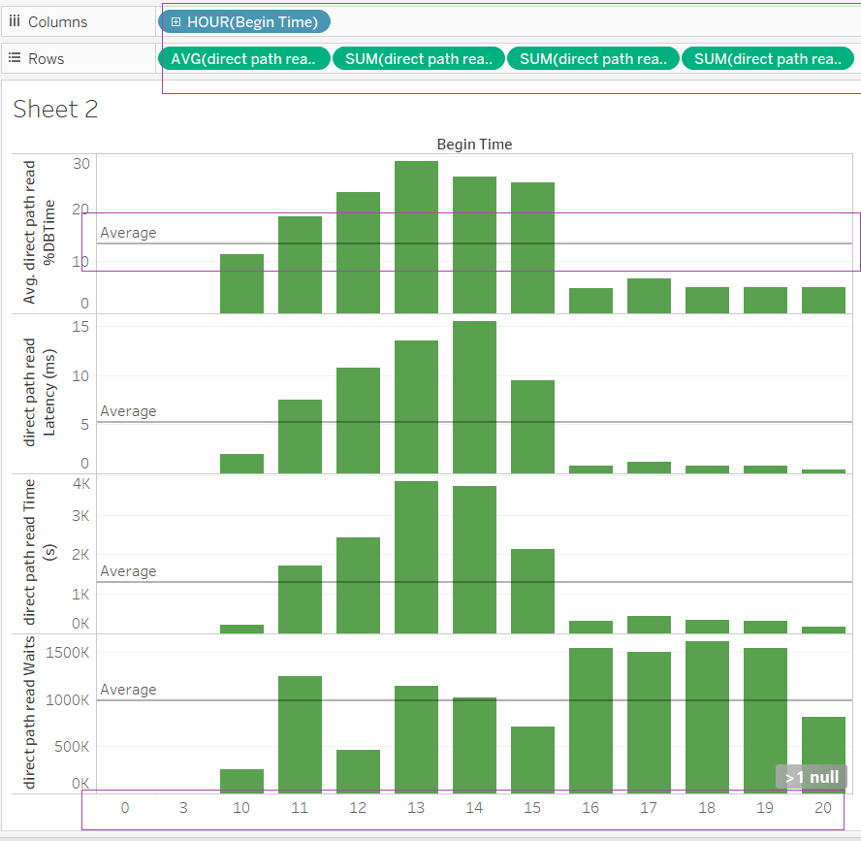The height and width of the screenshot is (841, 861).
Task: Select the hour 13 bar in %DBTime chart
Action: click(416, 238)
